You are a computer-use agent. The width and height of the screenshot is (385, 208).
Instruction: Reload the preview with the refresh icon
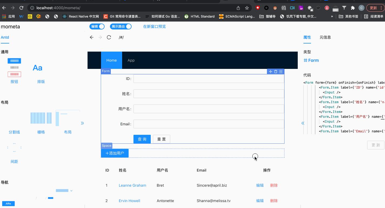[109, 37]
